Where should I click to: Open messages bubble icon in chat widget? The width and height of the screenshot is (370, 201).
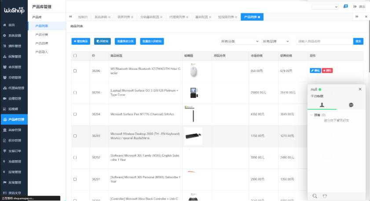(x=351, y=105)
